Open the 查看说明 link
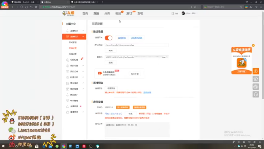 (147, 93)
